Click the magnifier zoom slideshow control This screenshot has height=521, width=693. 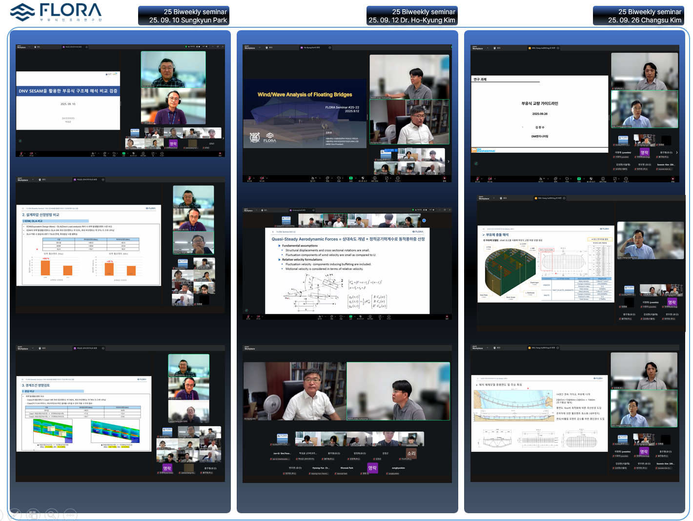(x=51, y=514)
